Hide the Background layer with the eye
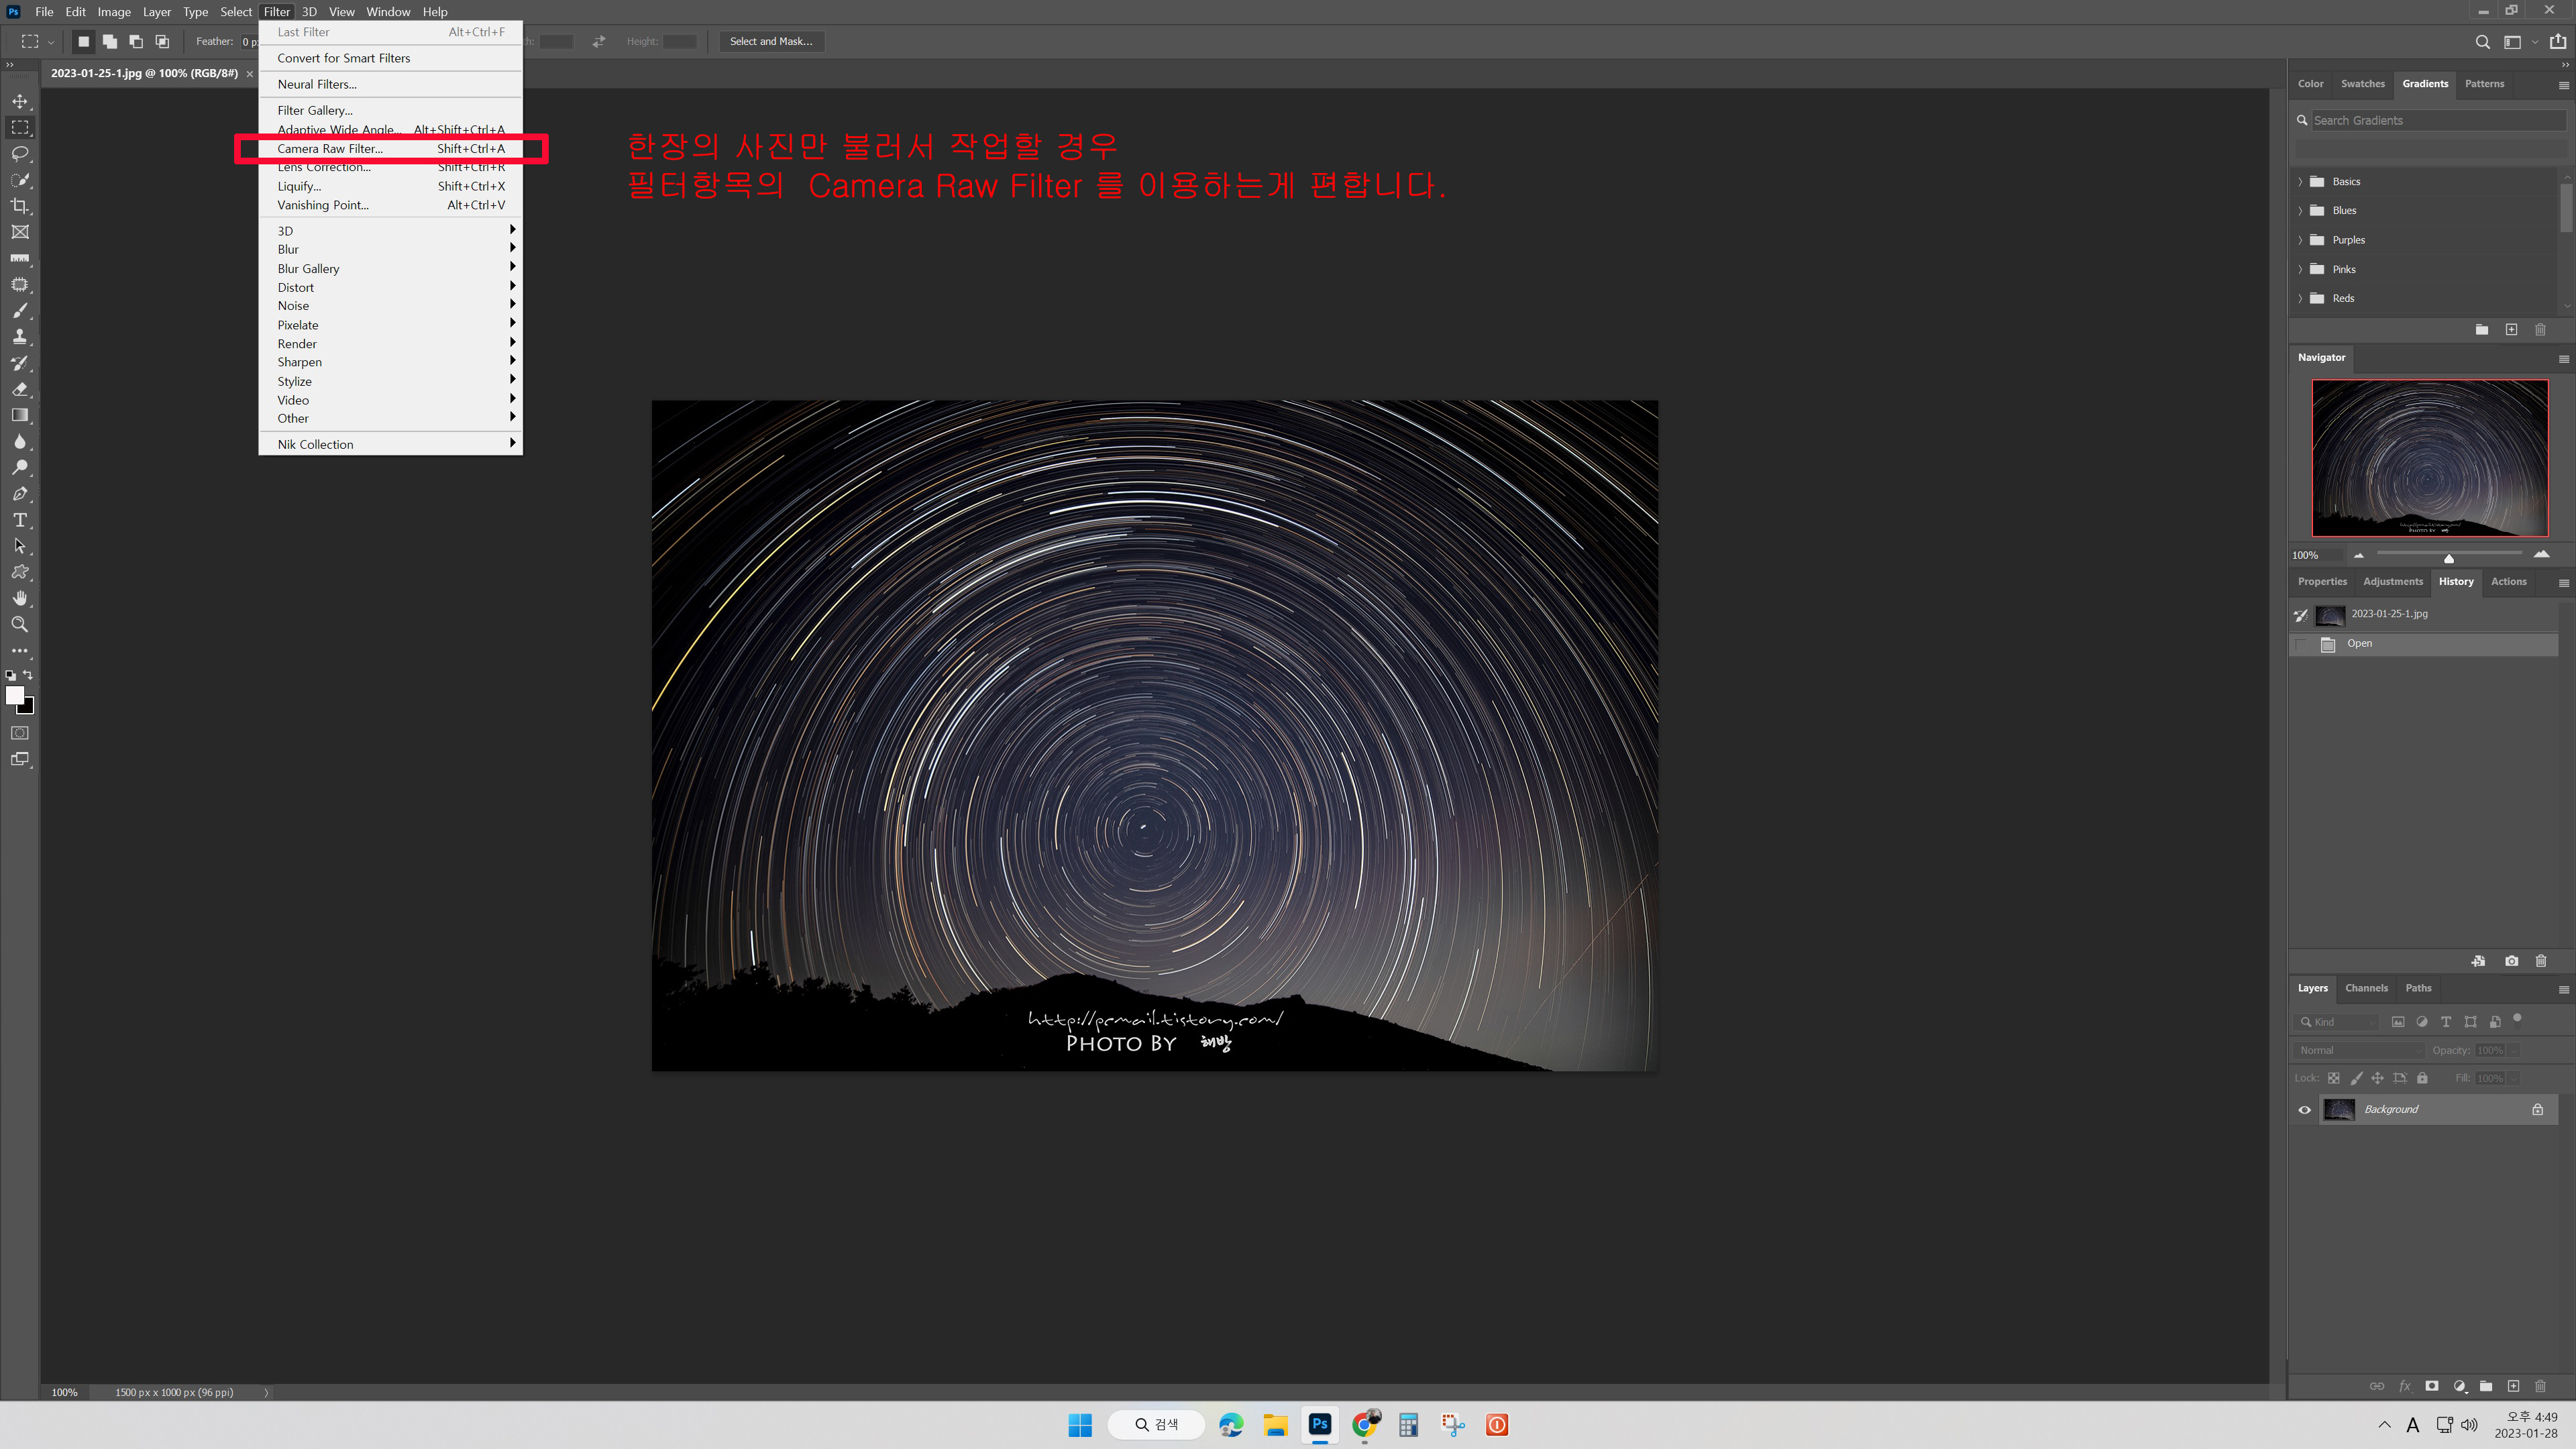This screenshot has height=1449, width=2576. tap(2304, 1110)
